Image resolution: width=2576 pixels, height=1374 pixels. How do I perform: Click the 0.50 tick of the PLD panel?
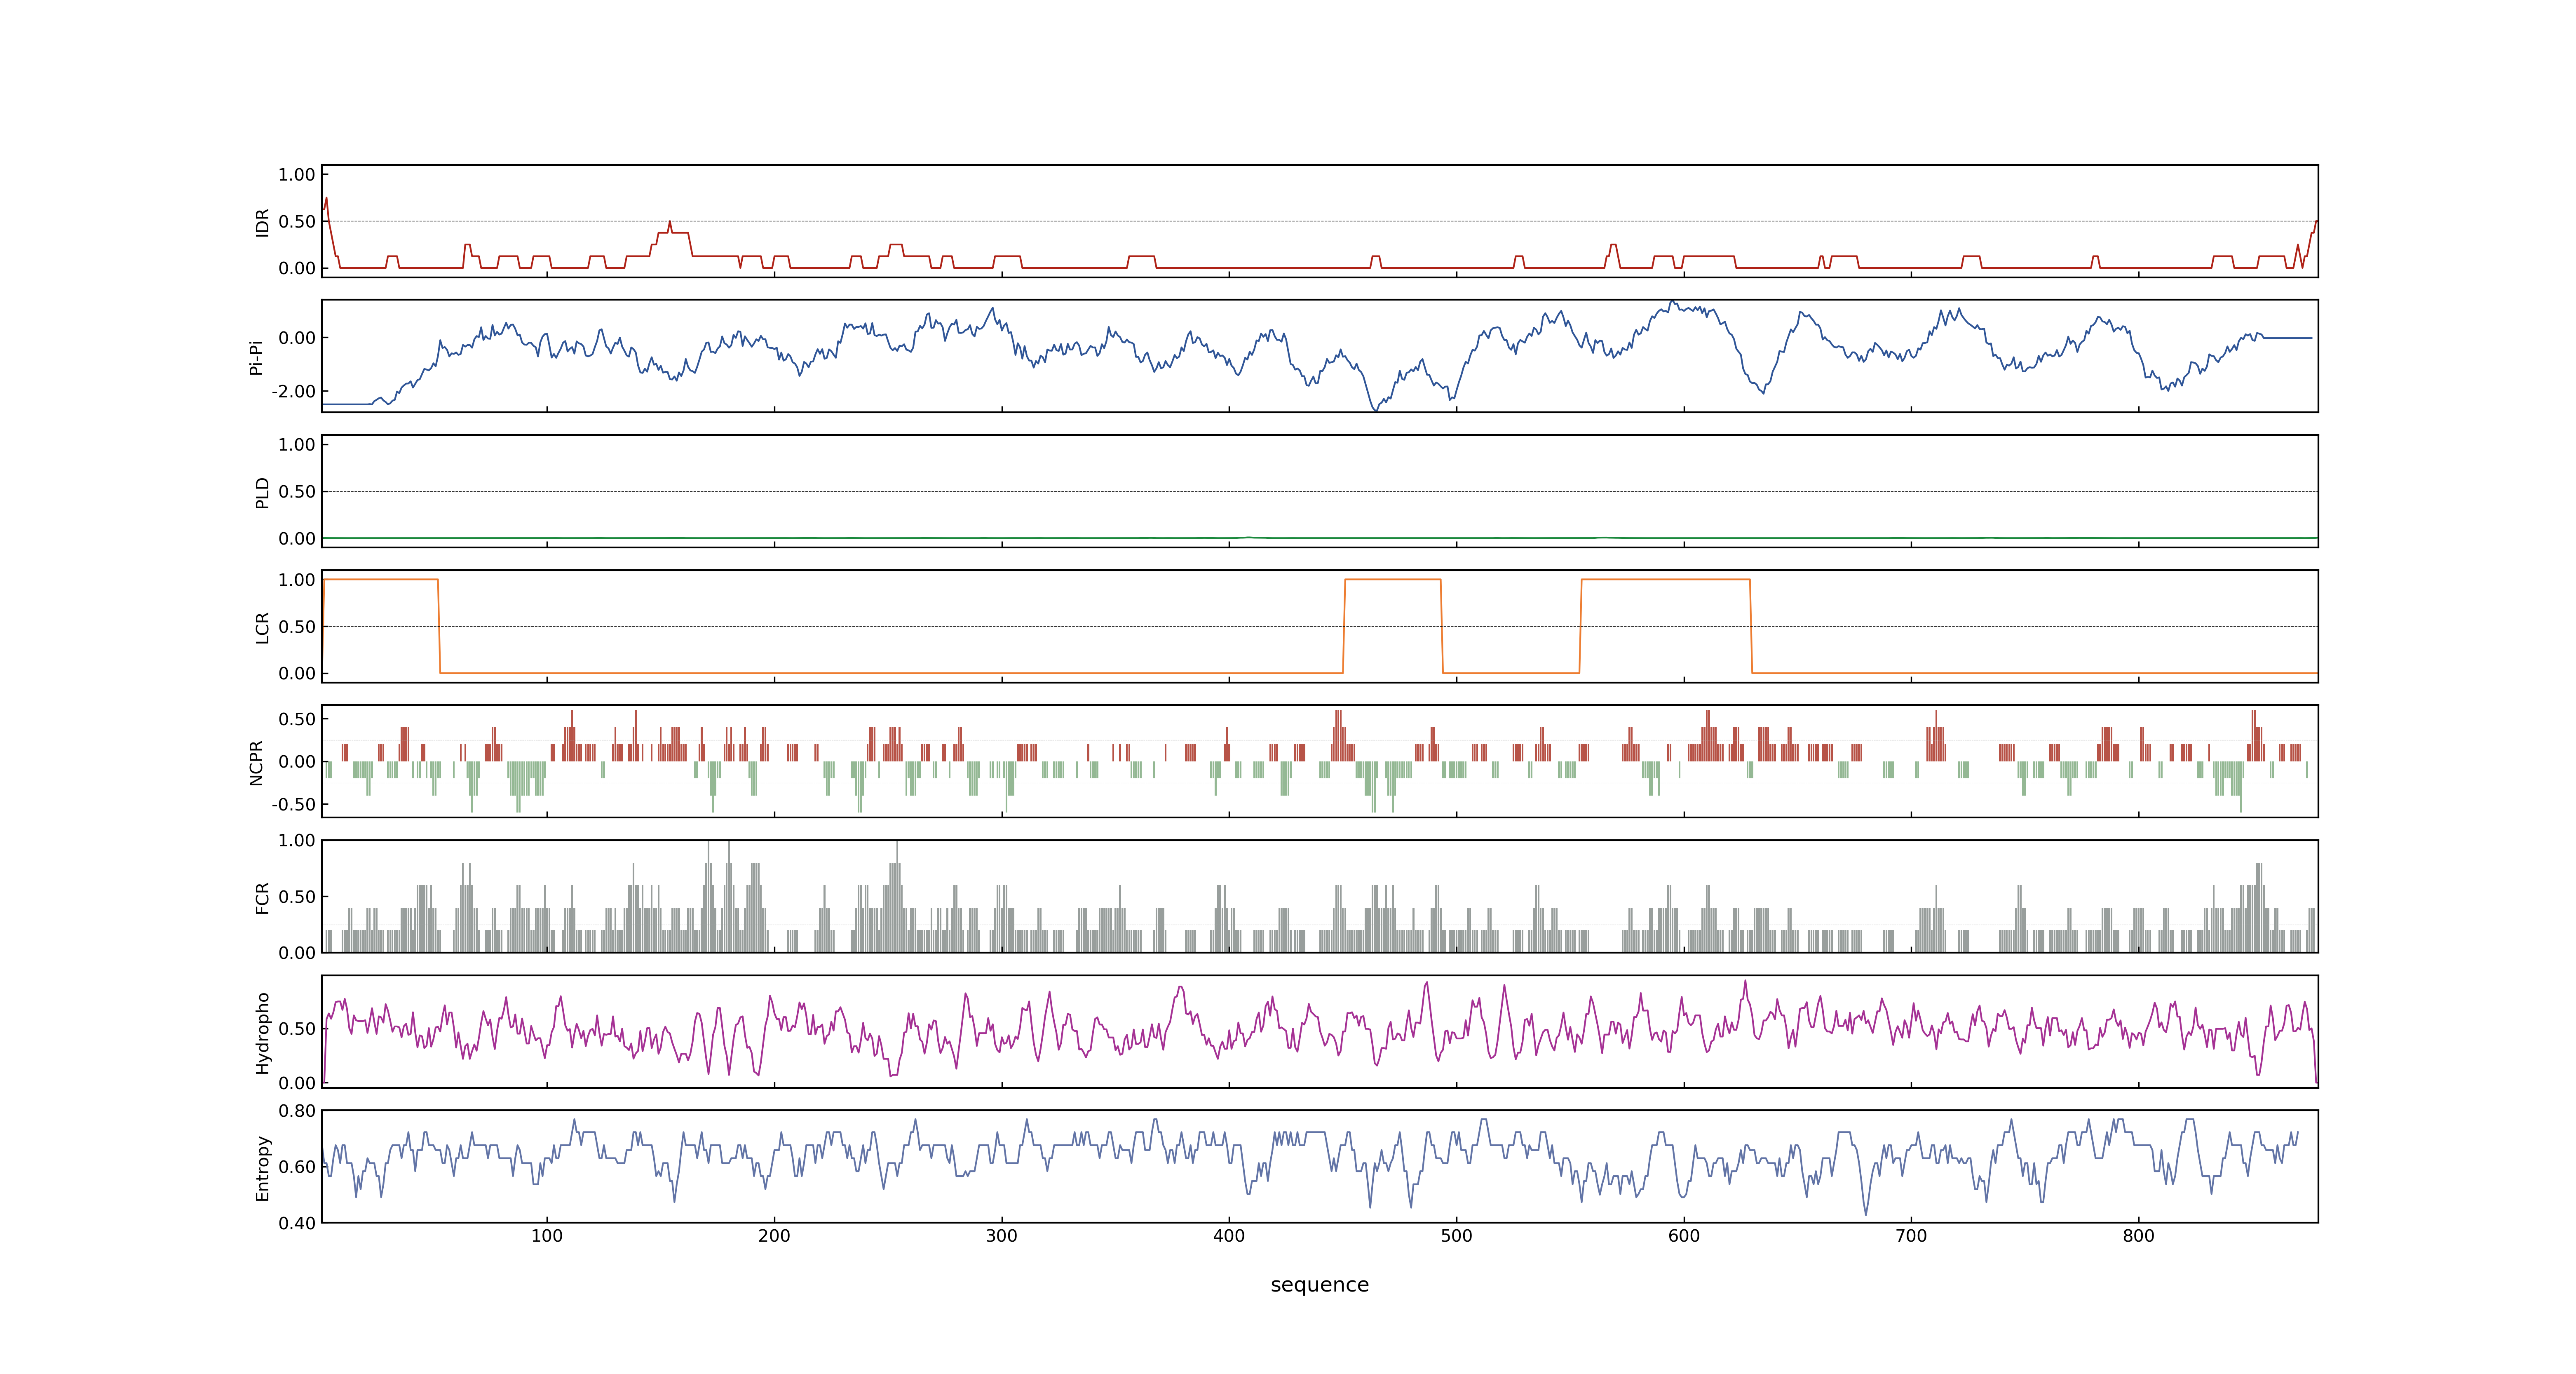[297, 492]
